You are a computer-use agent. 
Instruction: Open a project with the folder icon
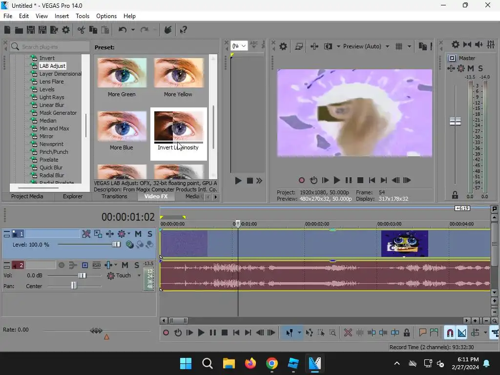click(19, 30)
